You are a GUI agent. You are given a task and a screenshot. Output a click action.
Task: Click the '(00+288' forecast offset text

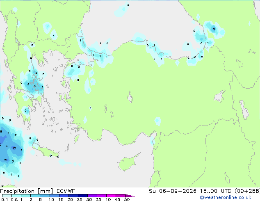tap(247, 191)
